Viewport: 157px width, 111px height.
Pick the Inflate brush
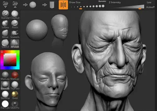point(5,23)
